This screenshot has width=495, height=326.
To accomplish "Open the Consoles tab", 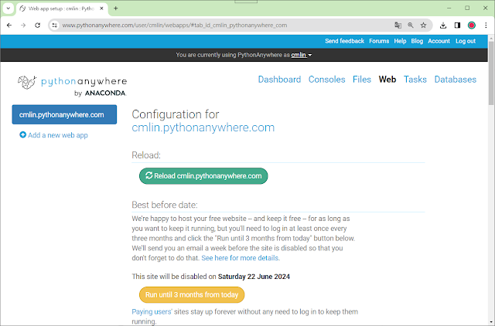I will click(326, 80).
